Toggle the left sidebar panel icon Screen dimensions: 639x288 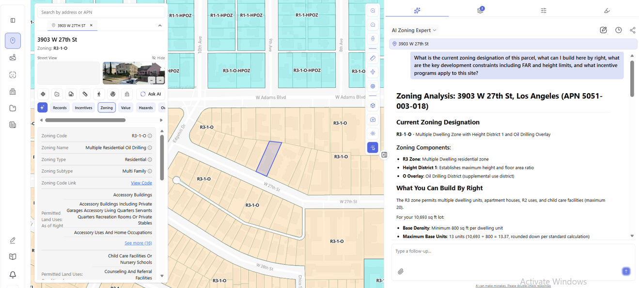click(x=13, y=20)
